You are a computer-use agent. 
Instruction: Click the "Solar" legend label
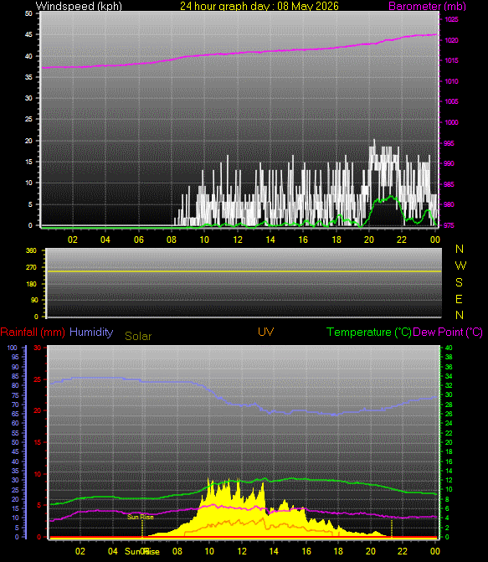point(138,336)
